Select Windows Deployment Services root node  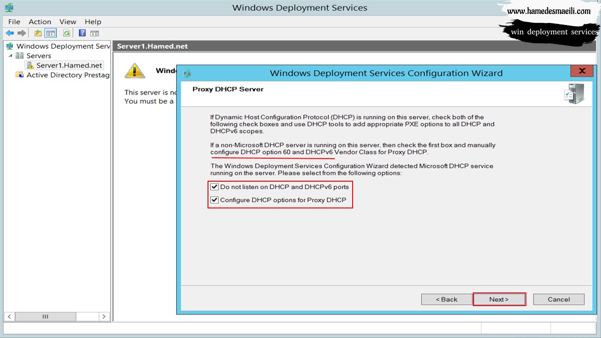point(63,46)
